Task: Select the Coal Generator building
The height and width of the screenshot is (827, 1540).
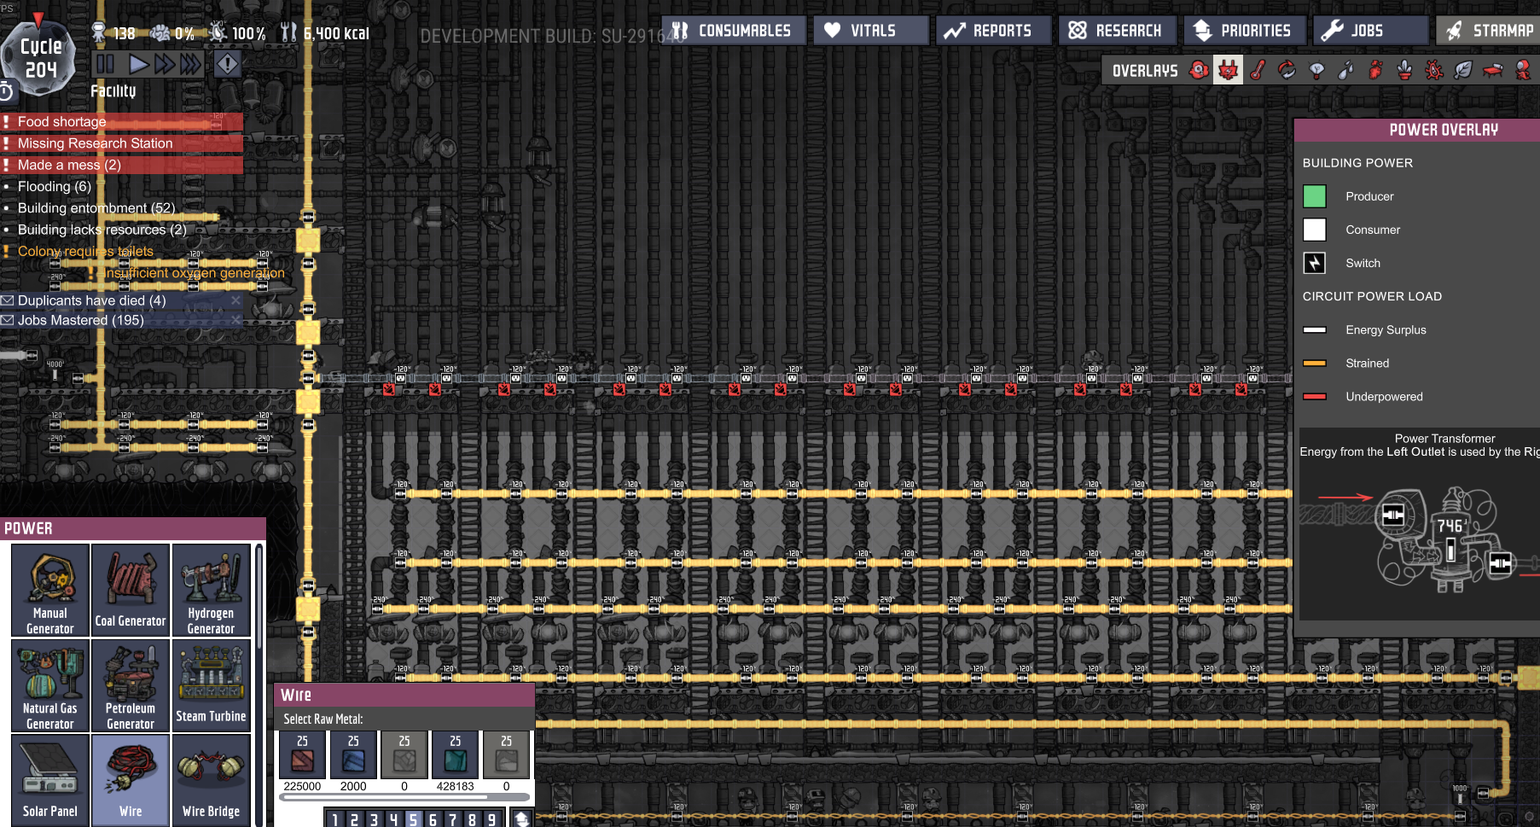Action: pos(131,590)
